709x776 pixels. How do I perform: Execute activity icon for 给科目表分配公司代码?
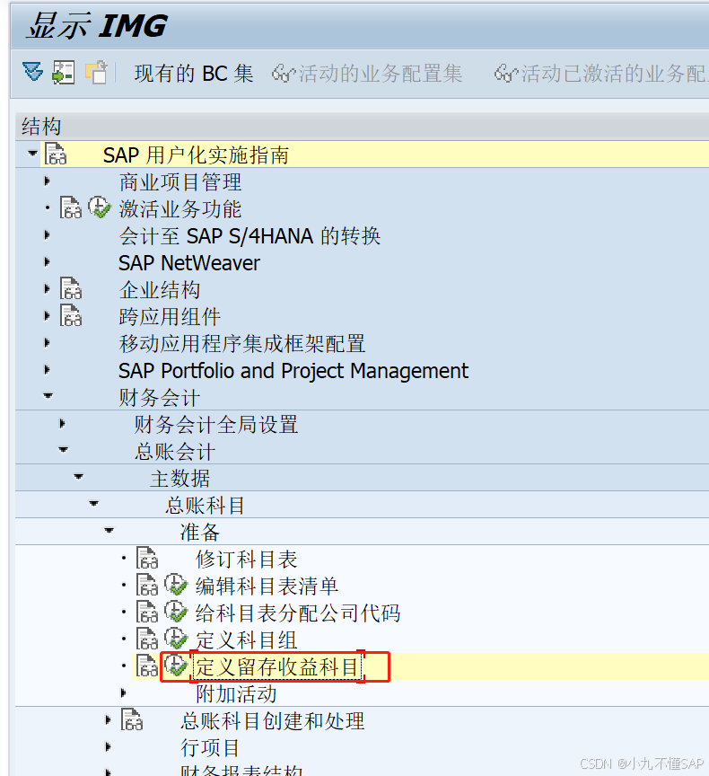(176, 612)
